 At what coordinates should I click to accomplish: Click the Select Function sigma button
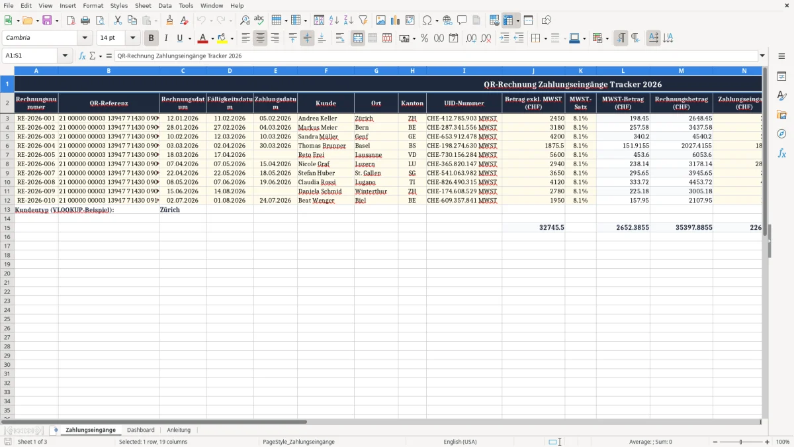click(92, 56)
